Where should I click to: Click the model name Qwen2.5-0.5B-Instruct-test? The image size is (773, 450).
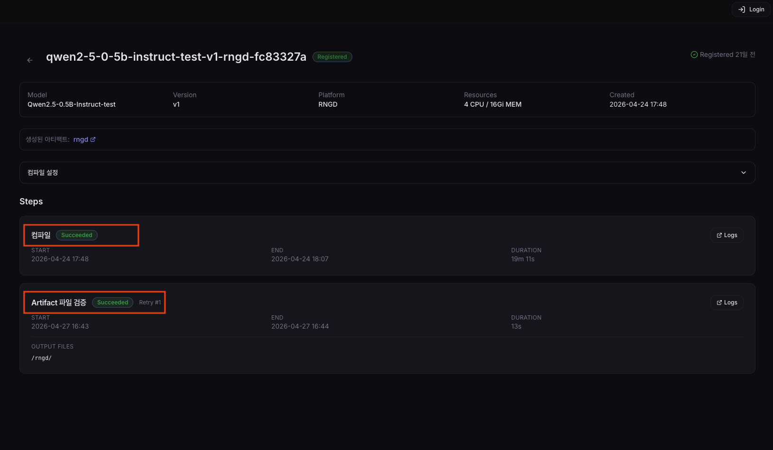72,104
